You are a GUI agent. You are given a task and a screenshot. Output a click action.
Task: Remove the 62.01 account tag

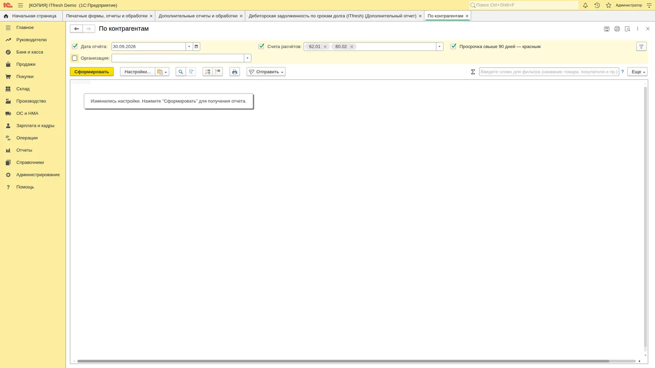pyautogui.click(x=325, y=47)
